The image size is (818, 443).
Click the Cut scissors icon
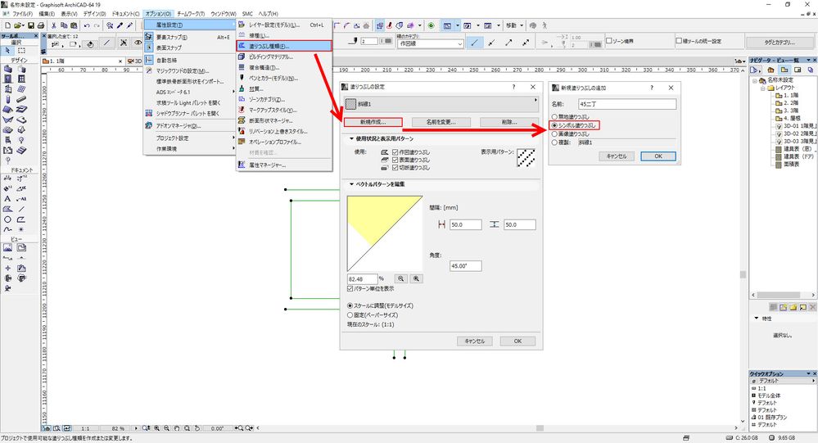(x=53, y=25)
